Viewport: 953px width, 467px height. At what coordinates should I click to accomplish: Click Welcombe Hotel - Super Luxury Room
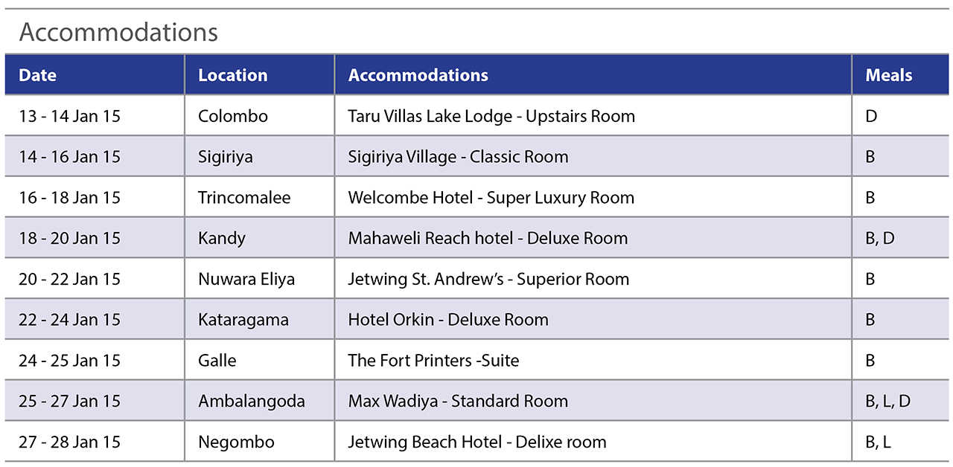491,198
